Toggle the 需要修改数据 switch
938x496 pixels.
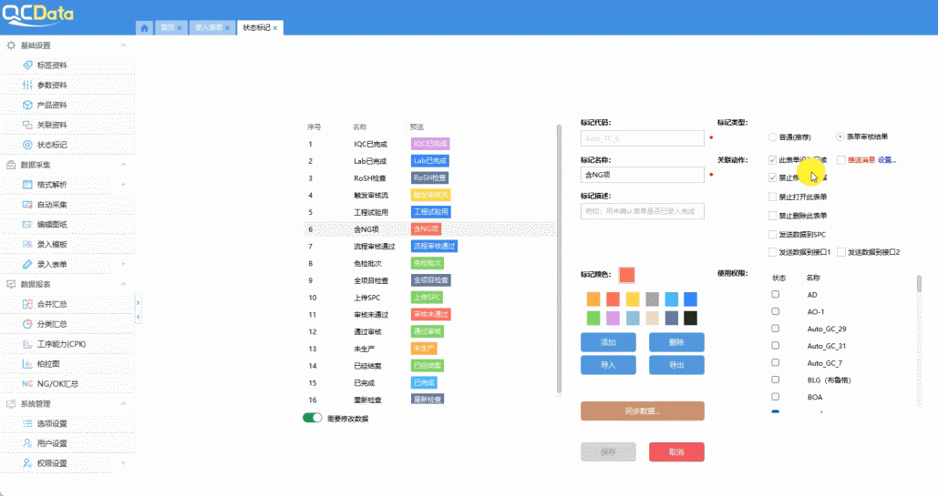click(313, 418)
